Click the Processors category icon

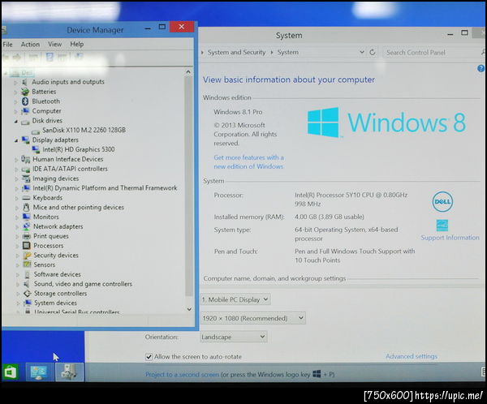click(x=27, y=246)
